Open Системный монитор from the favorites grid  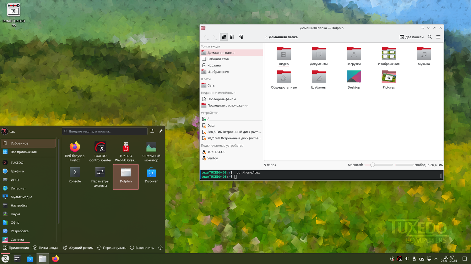click(151, 152)
